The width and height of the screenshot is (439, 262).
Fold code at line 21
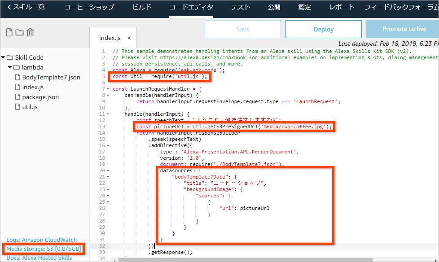coord(108,177)
